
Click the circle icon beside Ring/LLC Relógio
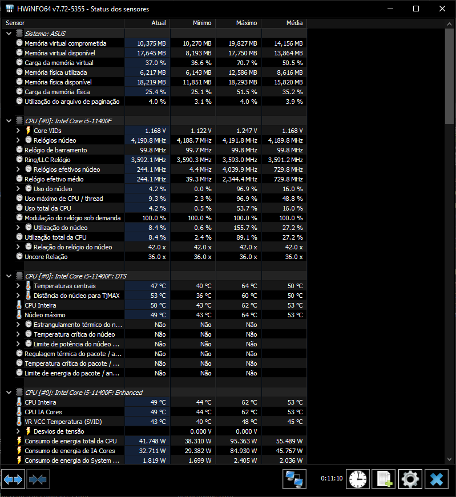[19, 159]
